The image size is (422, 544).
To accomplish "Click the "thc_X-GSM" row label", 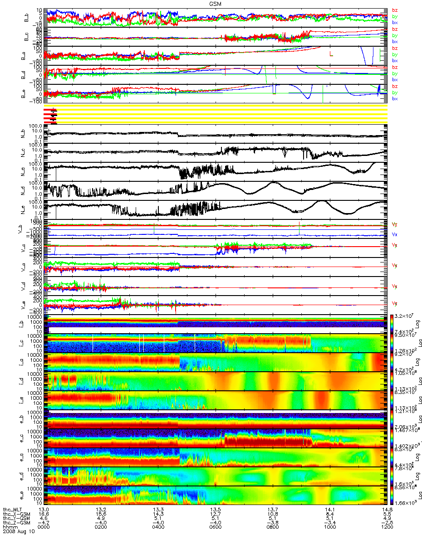I will [x=16, y=515].
